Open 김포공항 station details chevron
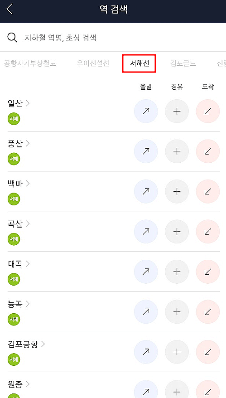The height and width of the screenshot is (398, 226). 43,344
